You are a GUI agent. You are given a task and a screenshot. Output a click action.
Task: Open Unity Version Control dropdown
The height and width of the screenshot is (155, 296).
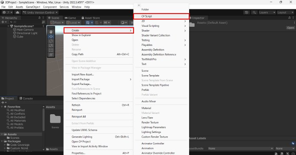coord(40,12)
